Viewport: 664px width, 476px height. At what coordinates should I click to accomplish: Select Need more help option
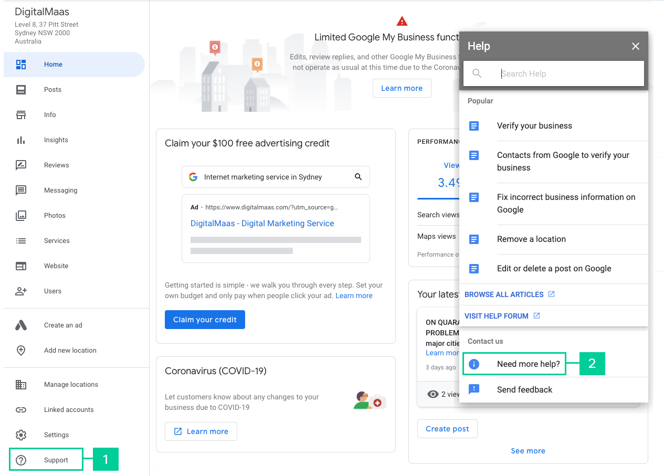pyautogui.click(x=554, y=364)
